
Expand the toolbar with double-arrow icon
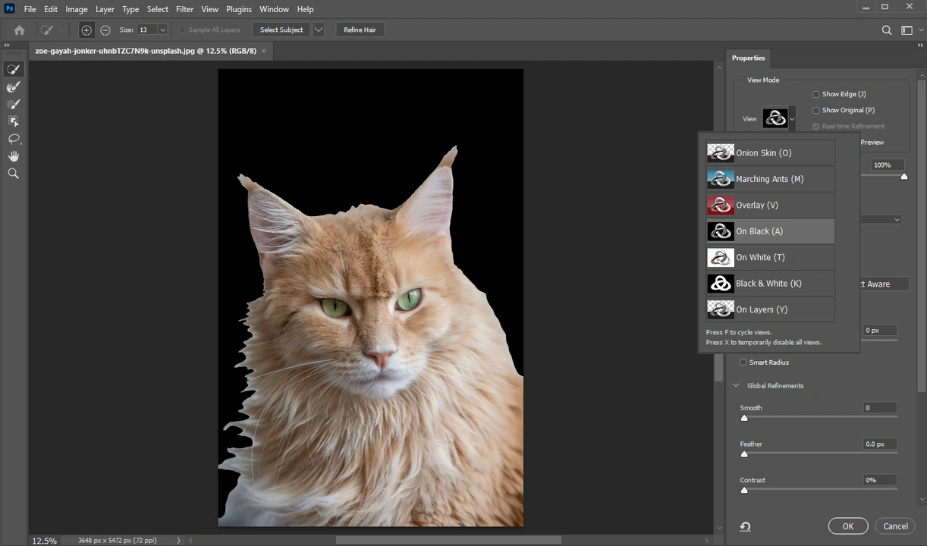(x=7, y=46)
